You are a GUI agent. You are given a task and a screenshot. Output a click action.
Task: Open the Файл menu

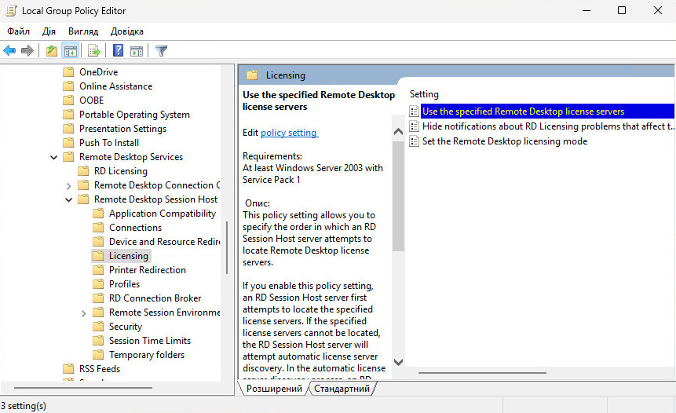19,31
